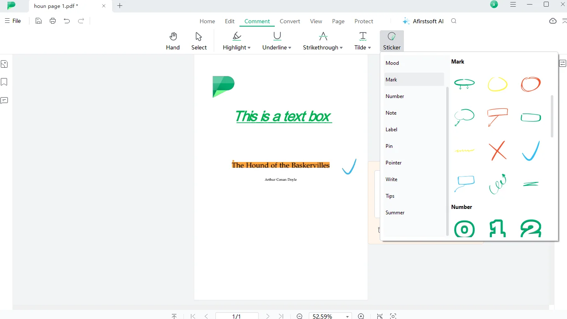Viewport: 567px width, 319px height.
Task: Redo the last action
Action: [x=81, y=21]
